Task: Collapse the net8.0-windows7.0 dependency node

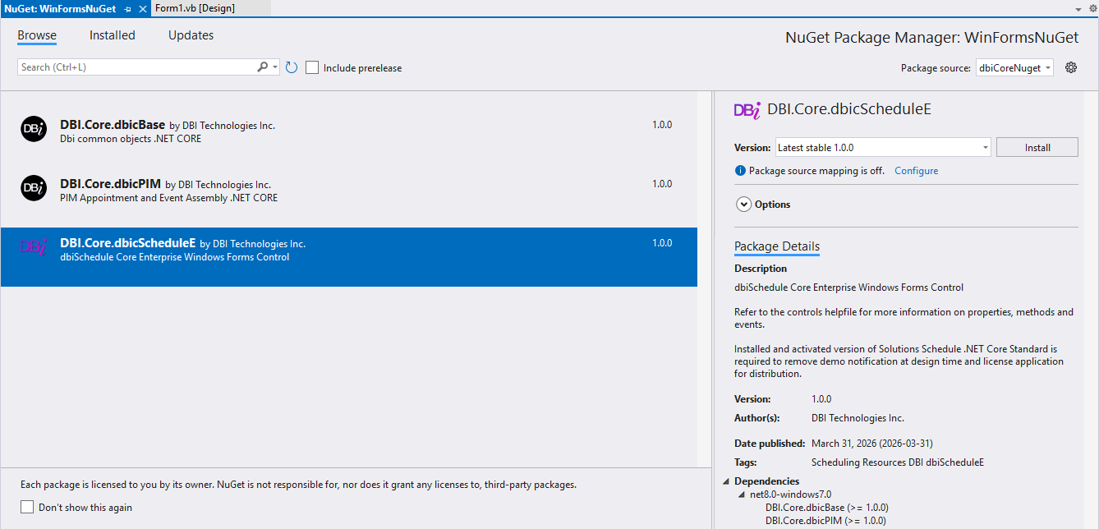Action: [x=742, y=494]
